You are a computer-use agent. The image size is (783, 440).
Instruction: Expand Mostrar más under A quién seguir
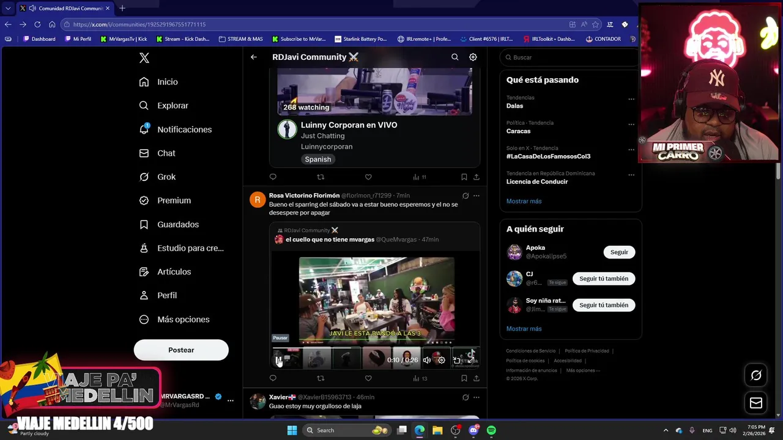524,329
